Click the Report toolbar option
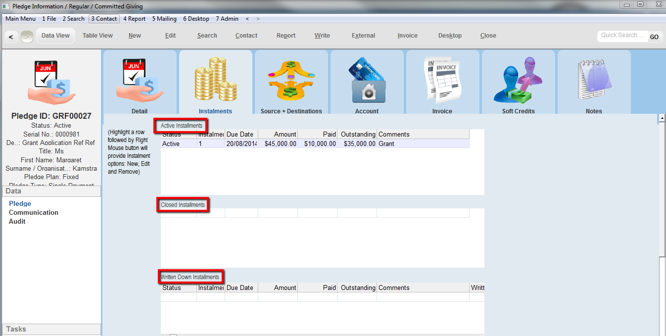This screenshot has height=336, width=666. pos(285,36)
